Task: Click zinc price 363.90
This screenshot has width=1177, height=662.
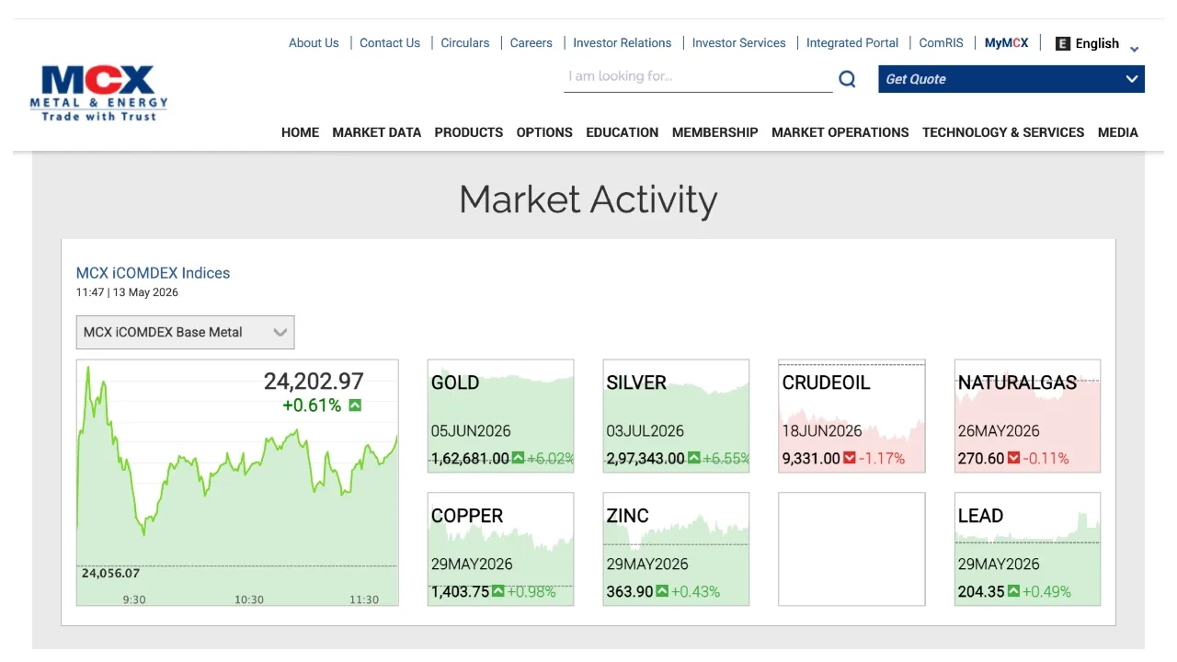Action: [x=630, y=591]
